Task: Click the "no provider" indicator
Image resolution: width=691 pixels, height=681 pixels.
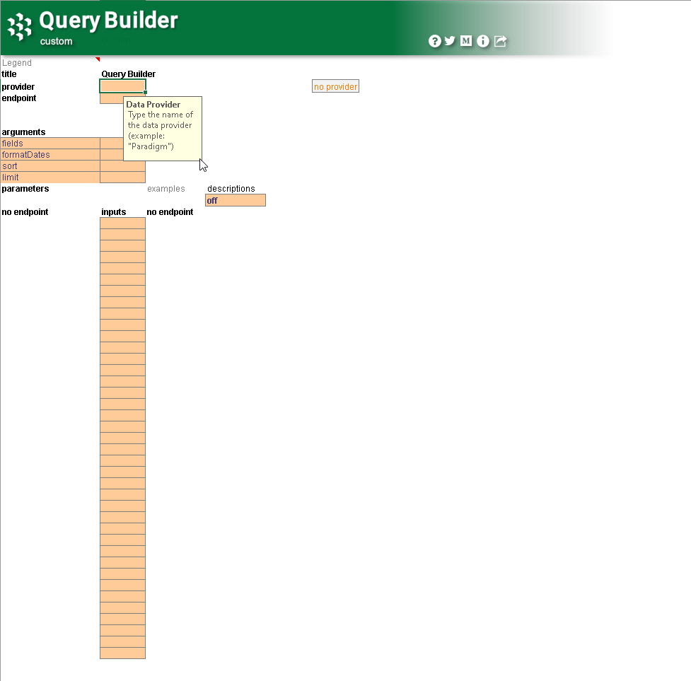Action: point(335,86)
